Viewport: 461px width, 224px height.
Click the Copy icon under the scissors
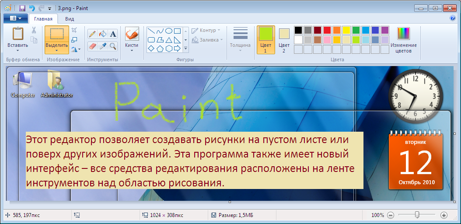pos(34,40)
